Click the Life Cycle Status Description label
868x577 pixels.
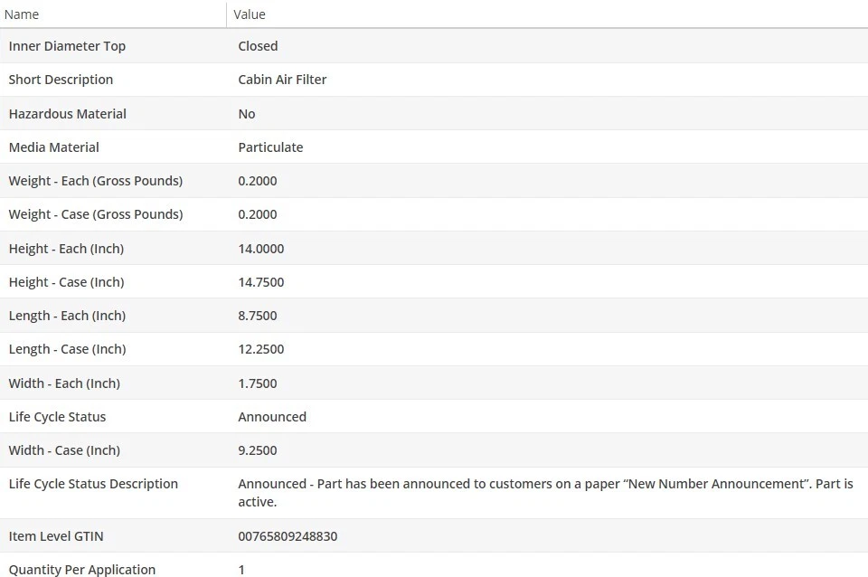(93, 484)
